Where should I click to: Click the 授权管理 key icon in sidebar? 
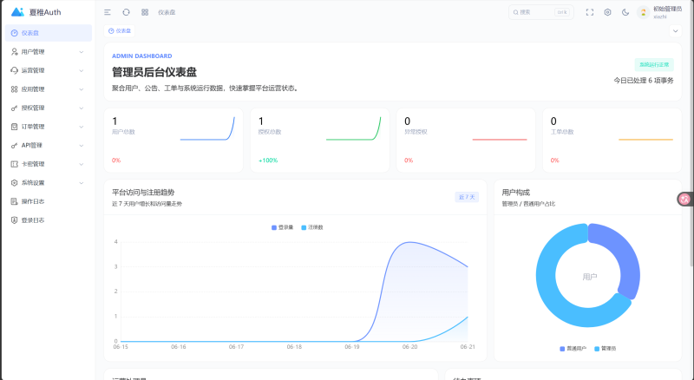click(x=14, y=108)
